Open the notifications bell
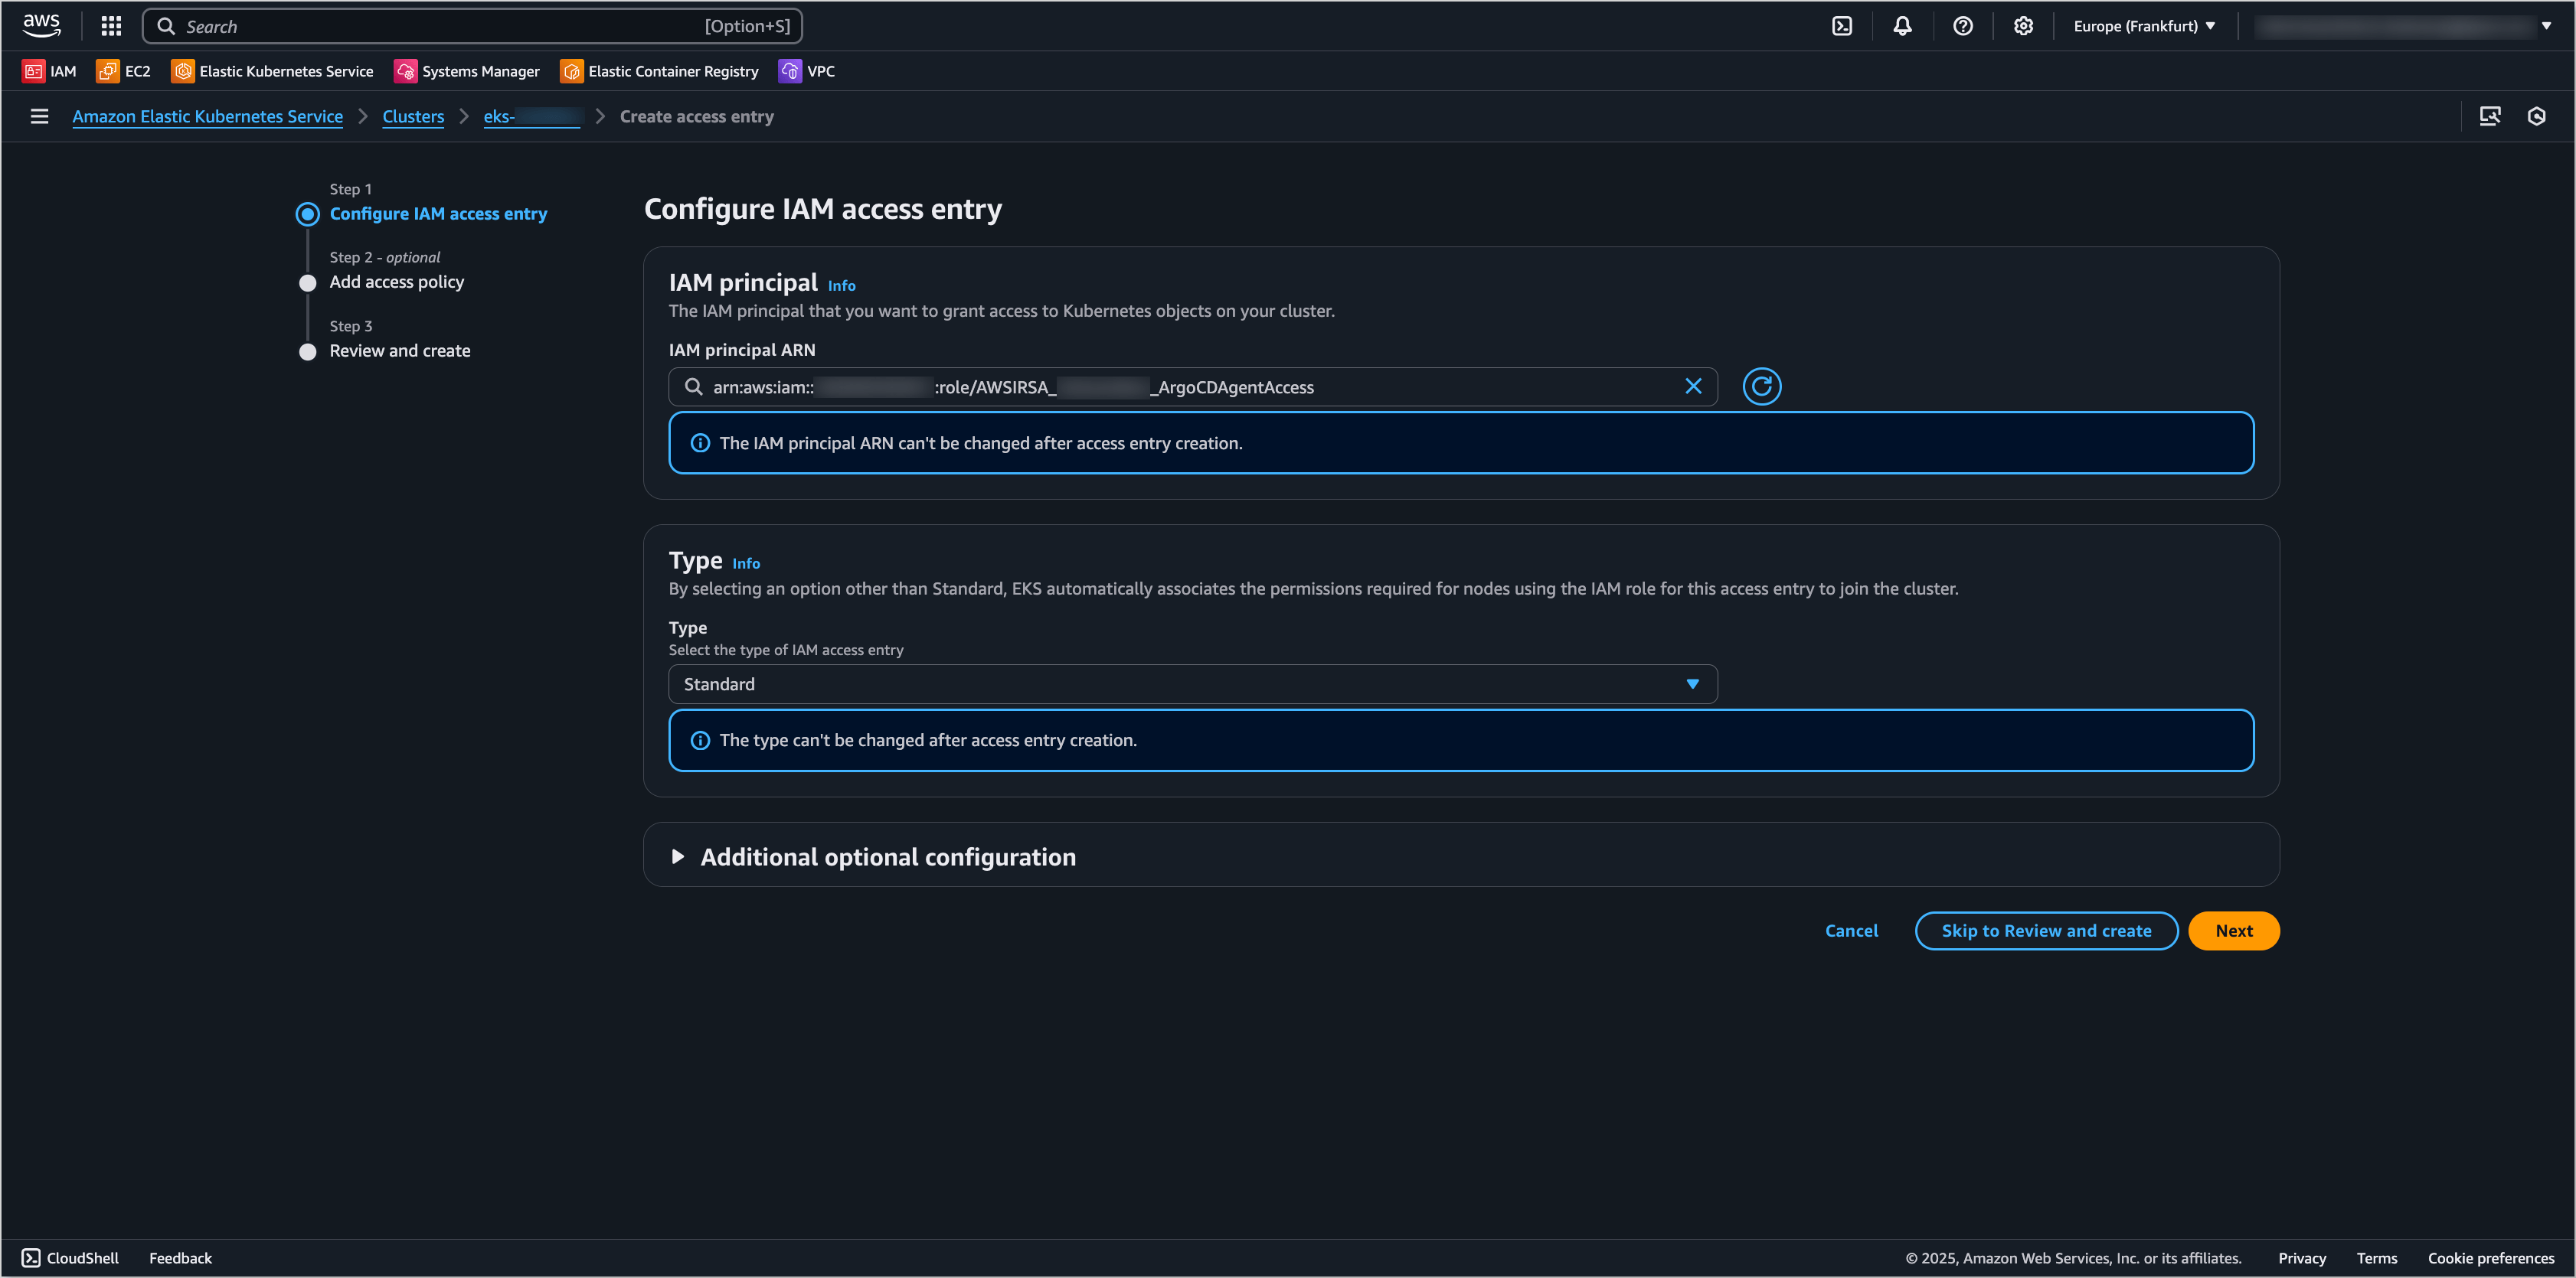Image resolution: width=2576 pixels, height=1278 pixels. click(x=1901, y=26)
